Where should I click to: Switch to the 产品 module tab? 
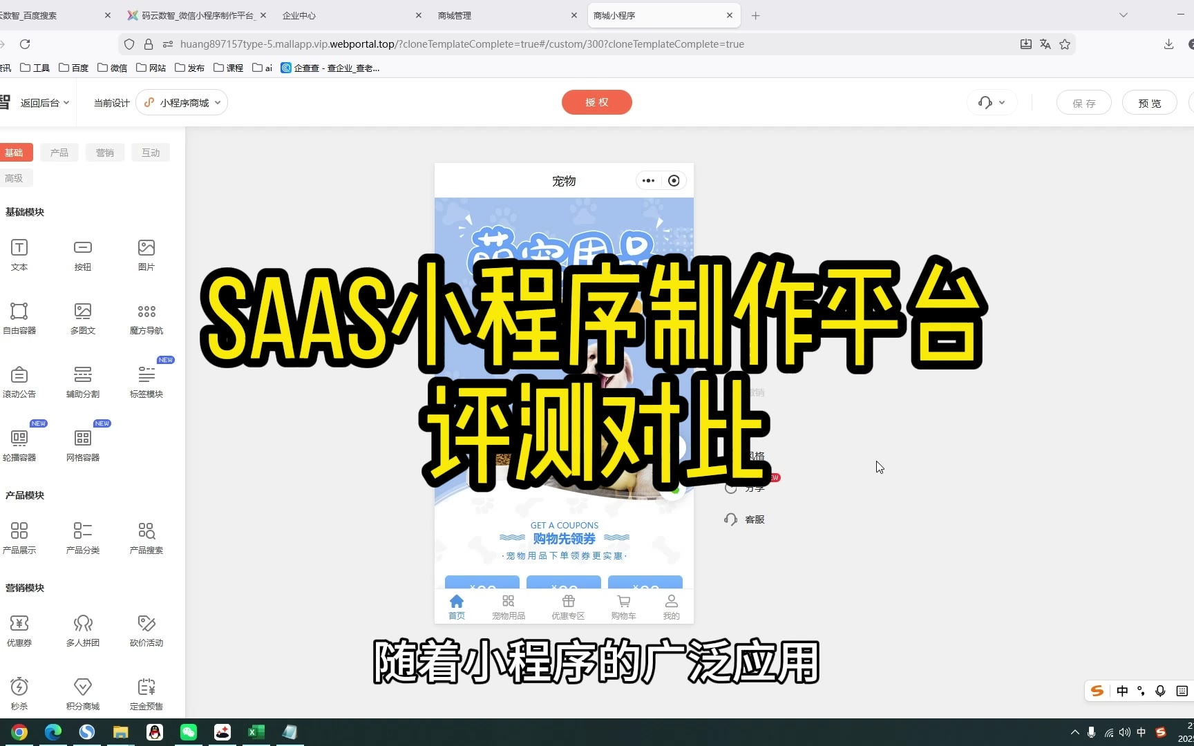pos(59,153)
